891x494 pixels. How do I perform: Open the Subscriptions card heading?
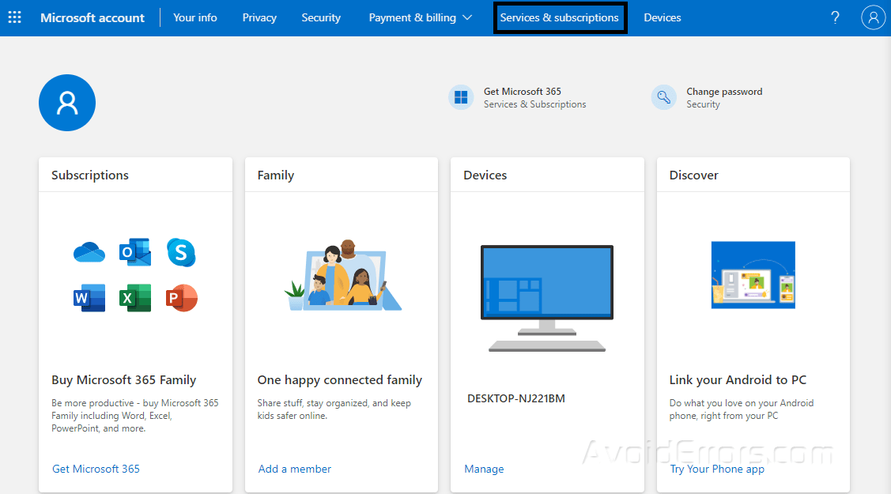tap(90, 175)
